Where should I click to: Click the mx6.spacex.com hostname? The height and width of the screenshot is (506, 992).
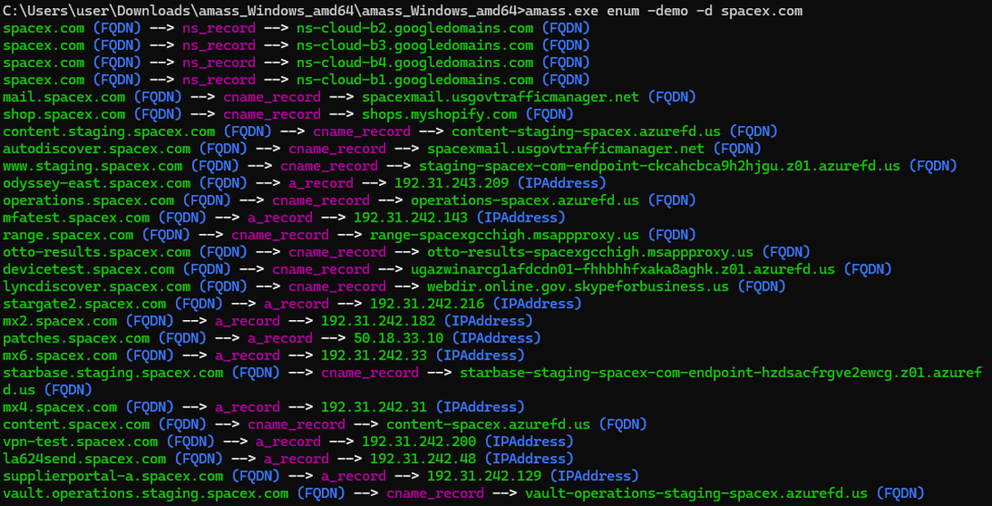click(x=60, y=356)
